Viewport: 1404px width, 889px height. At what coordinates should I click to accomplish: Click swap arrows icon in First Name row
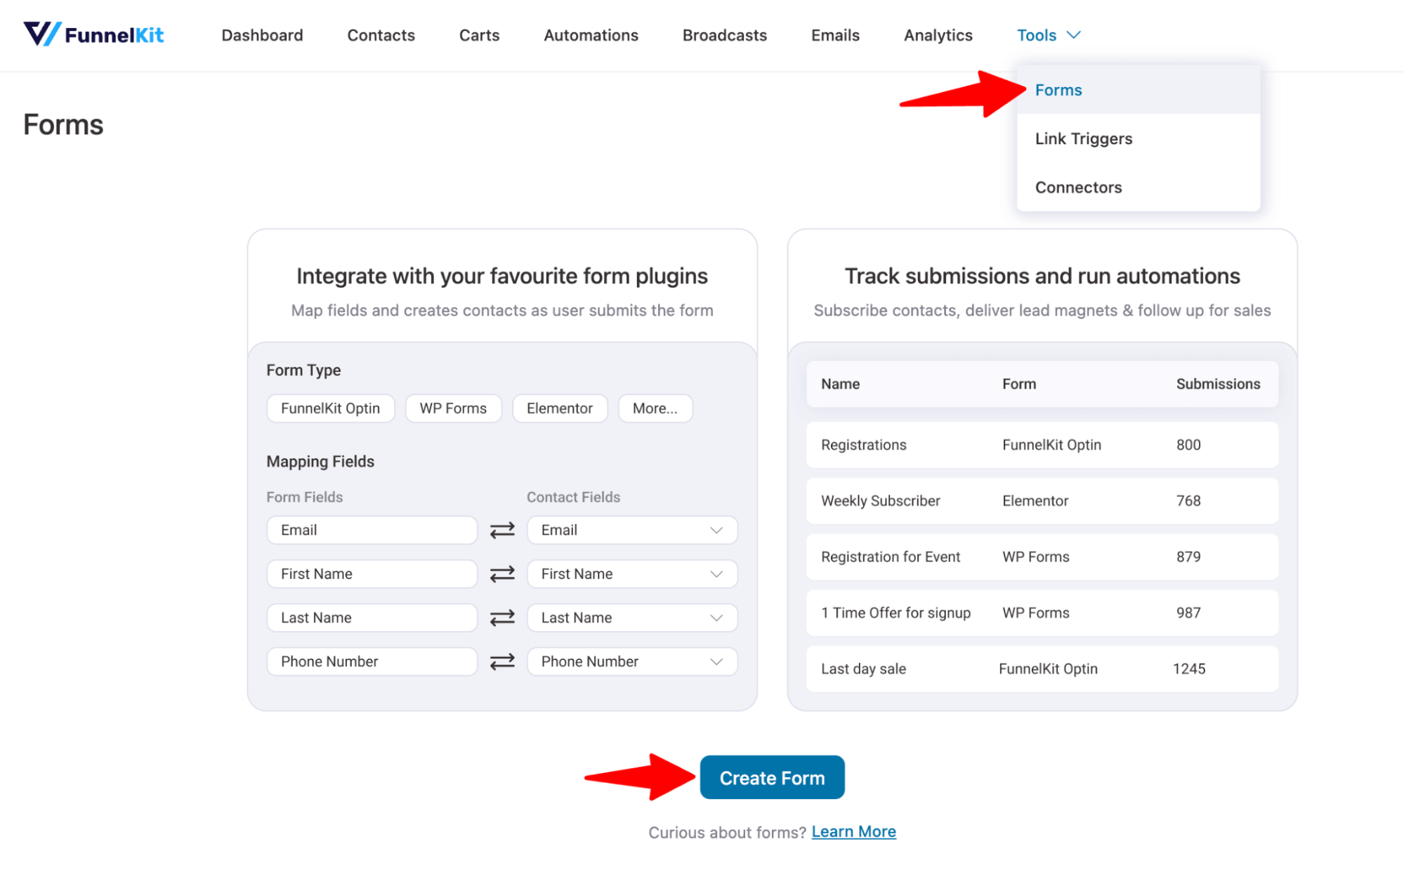click(x=502, y=574)
